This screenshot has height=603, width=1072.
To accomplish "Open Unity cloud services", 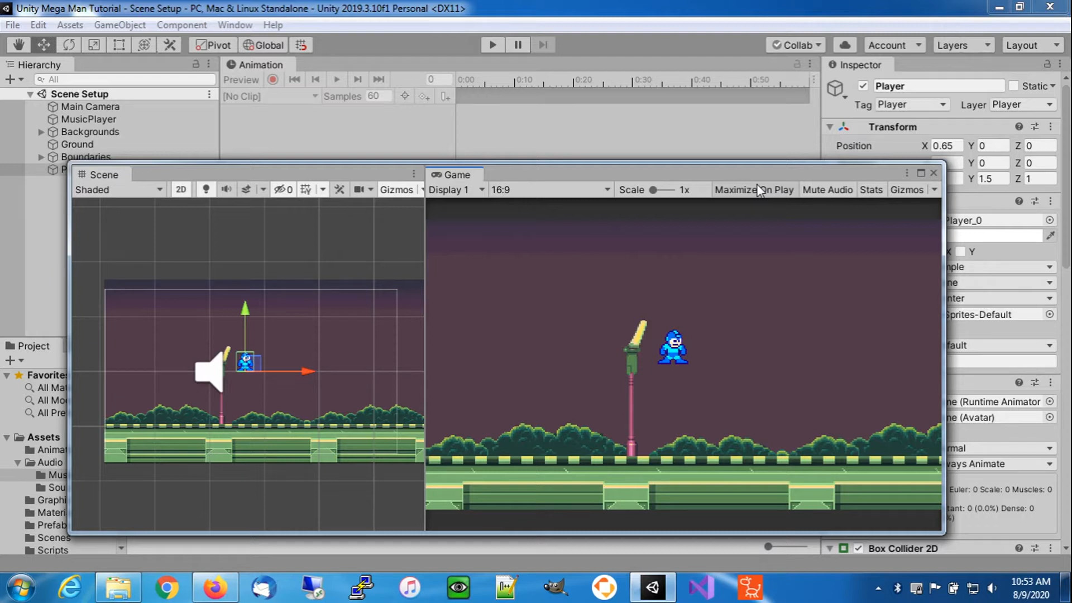I will click(845, 45).
